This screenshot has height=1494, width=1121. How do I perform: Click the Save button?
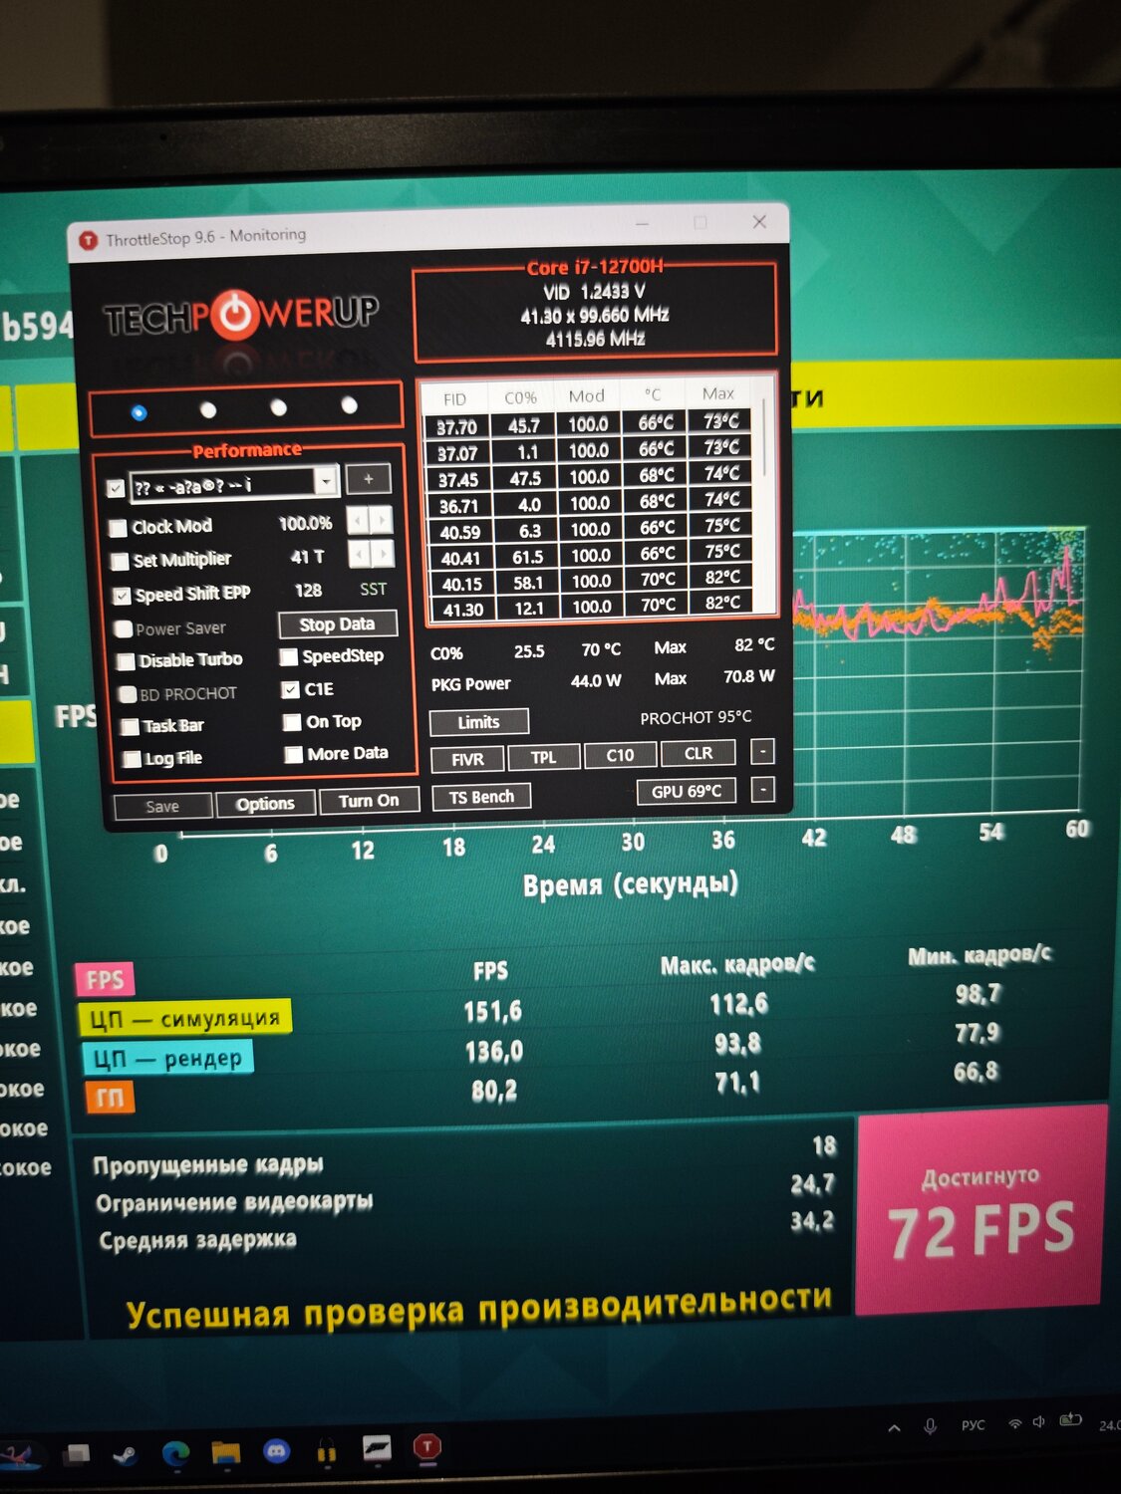coord(162,807)
